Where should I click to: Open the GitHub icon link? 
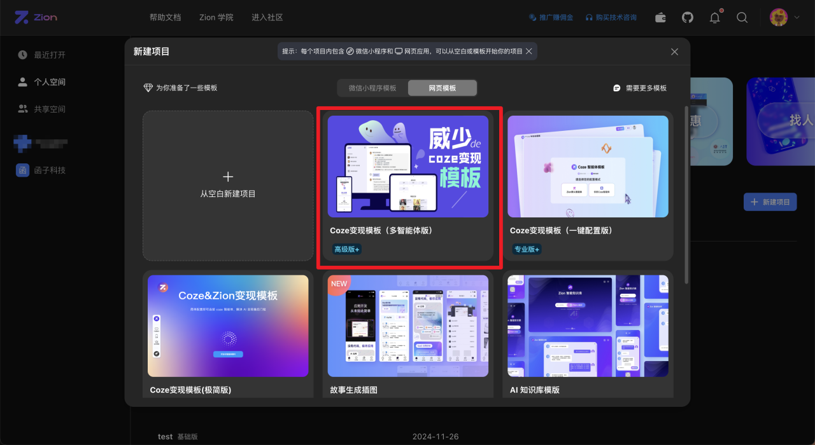coord(688,18)
